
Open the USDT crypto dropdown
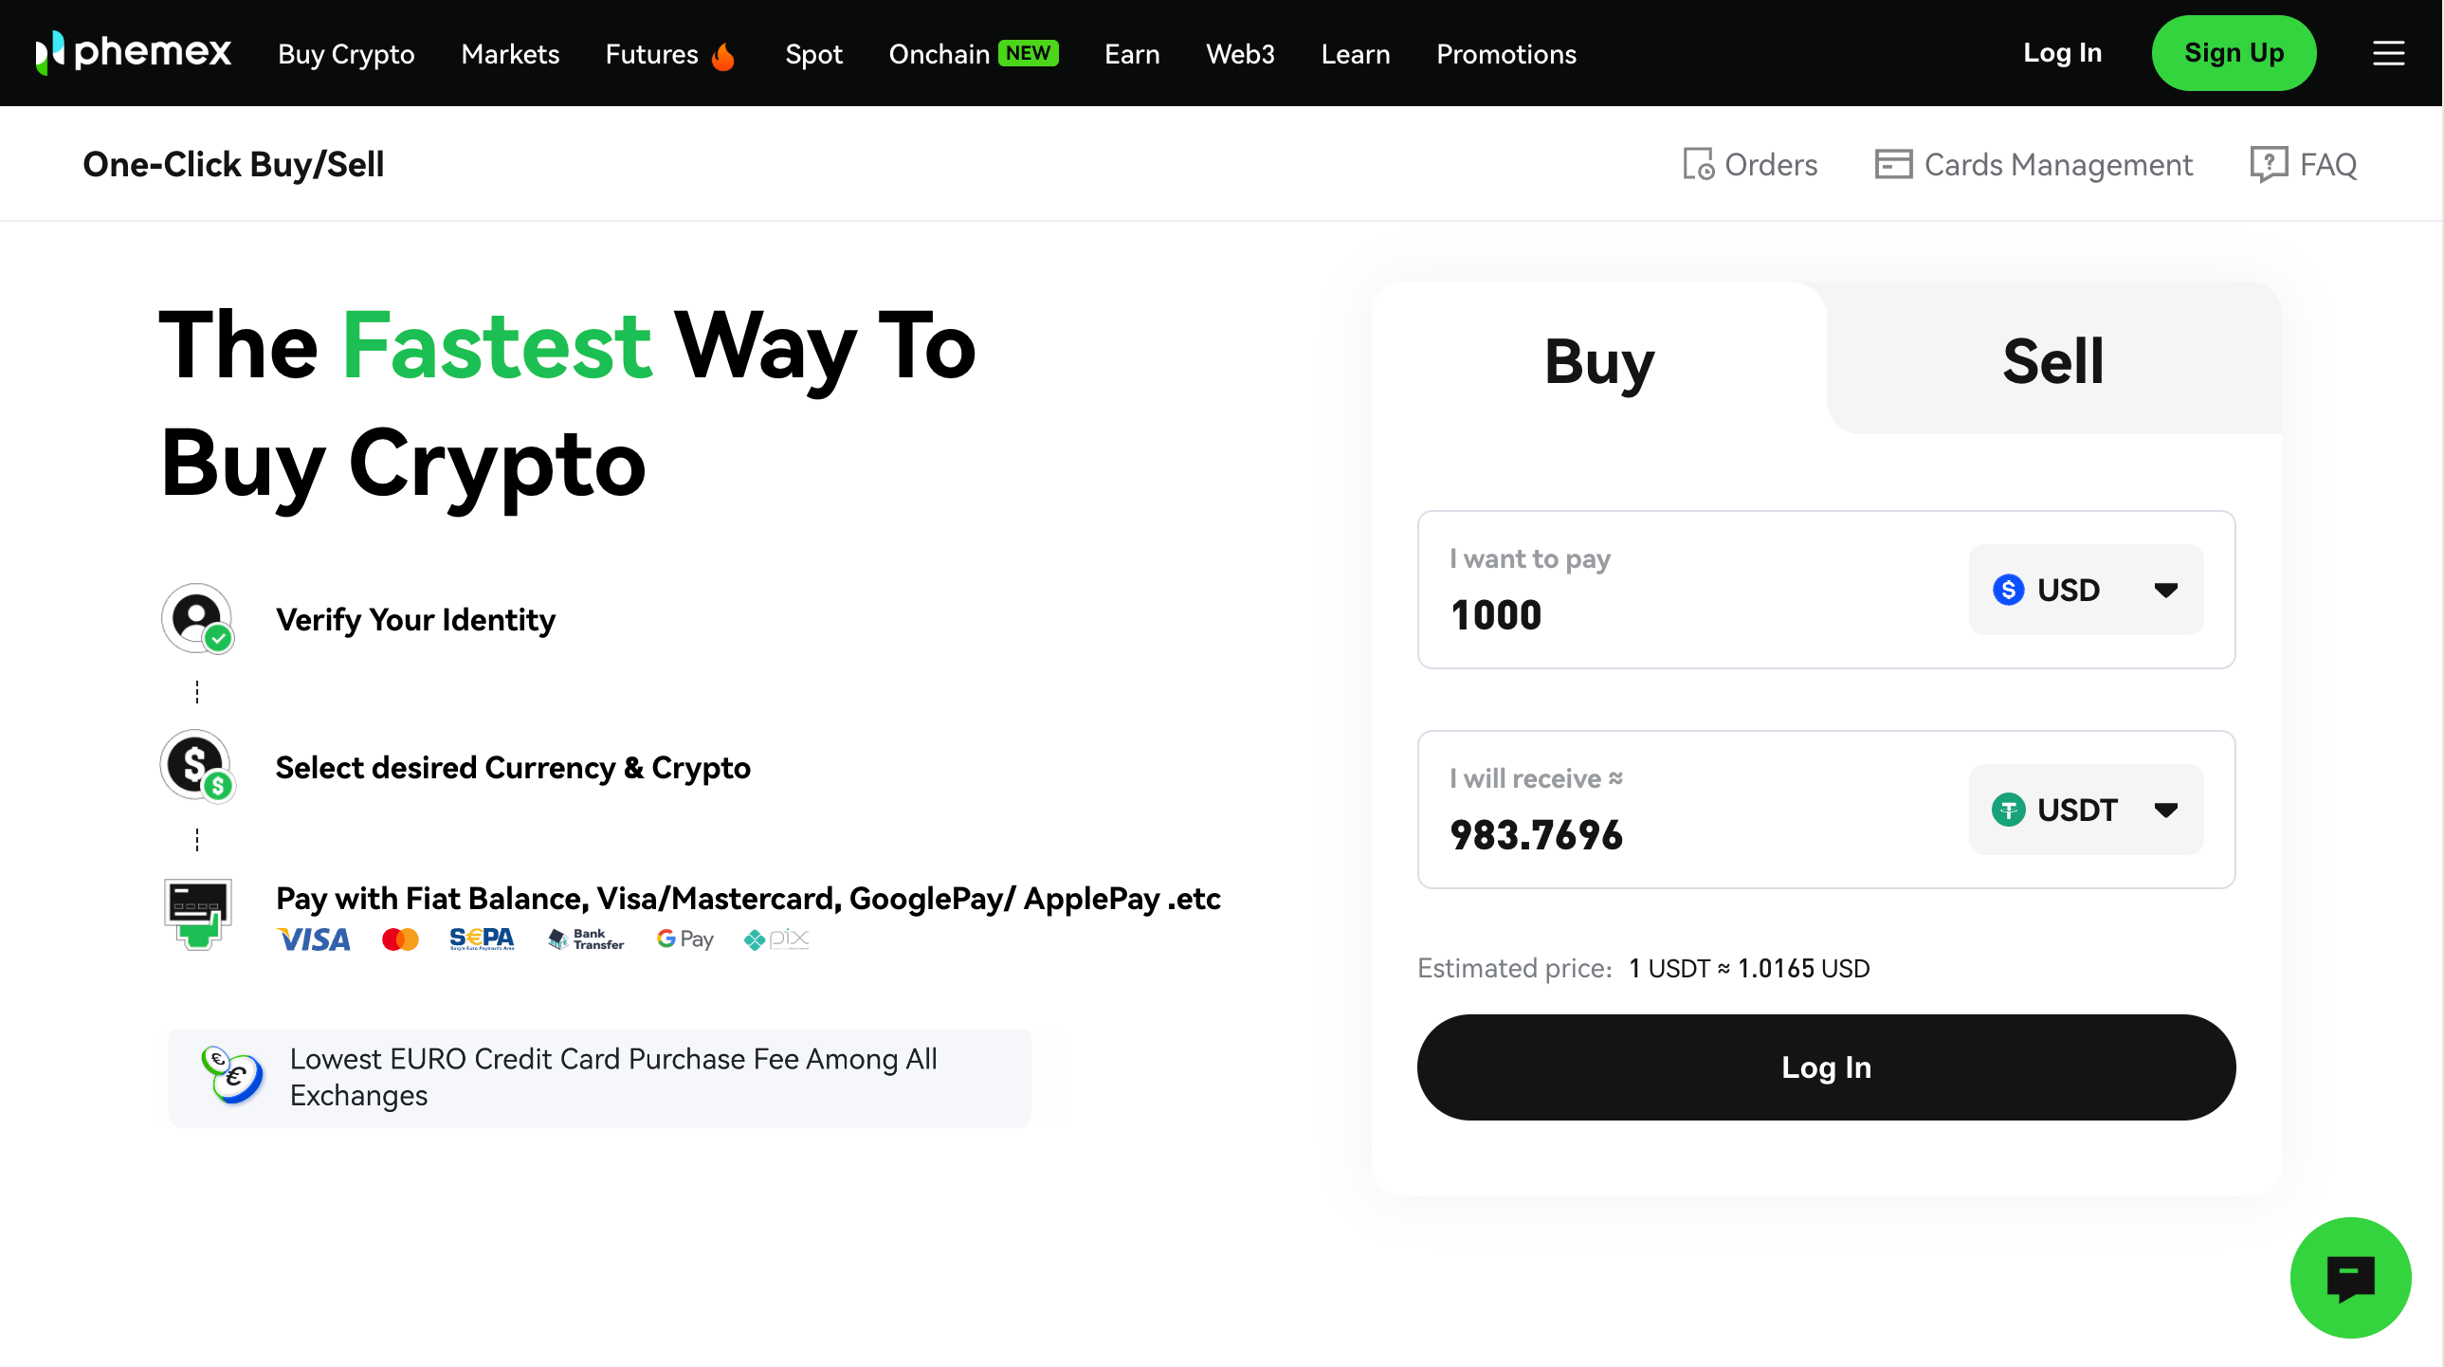(x=2086, y=810)
